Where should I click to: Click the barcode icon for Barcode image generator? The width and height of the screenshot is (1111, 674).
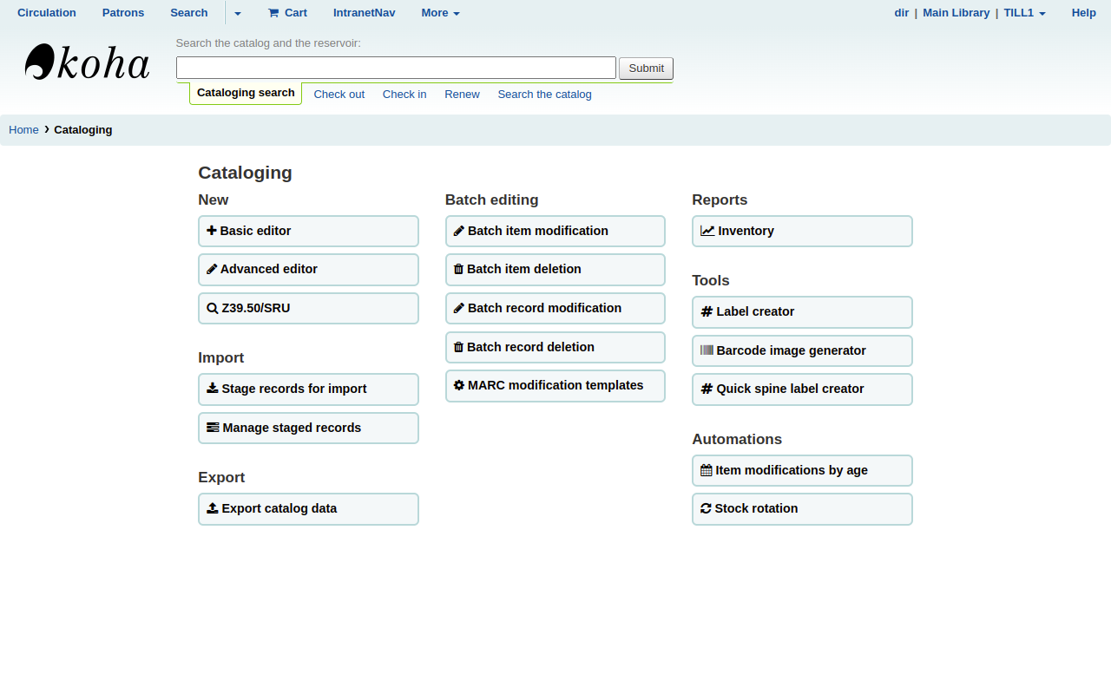tap(707, 350)
